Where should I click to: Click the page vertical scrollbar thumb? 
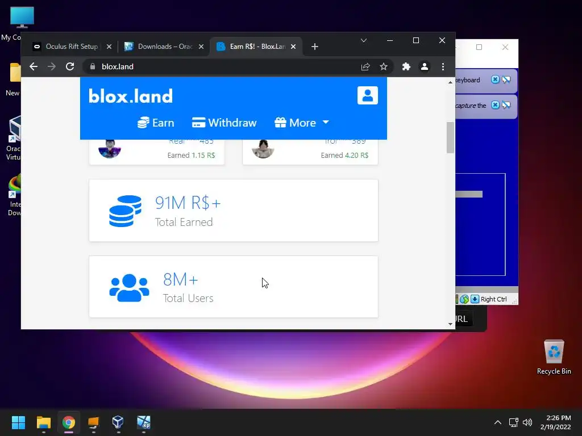click(450, 137)
